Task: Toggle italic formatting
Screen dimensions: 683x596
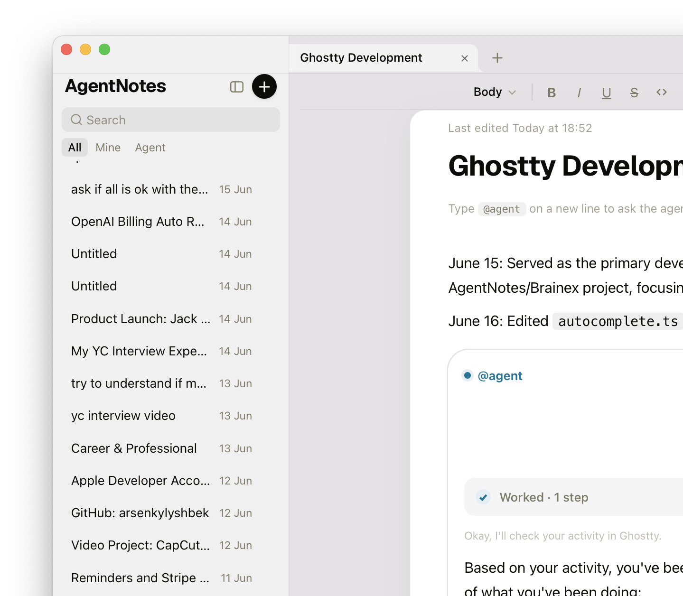Action: coord(579,93)
